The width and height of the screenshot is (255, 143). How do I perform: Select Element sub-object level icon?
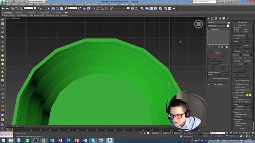pos(224,56)
